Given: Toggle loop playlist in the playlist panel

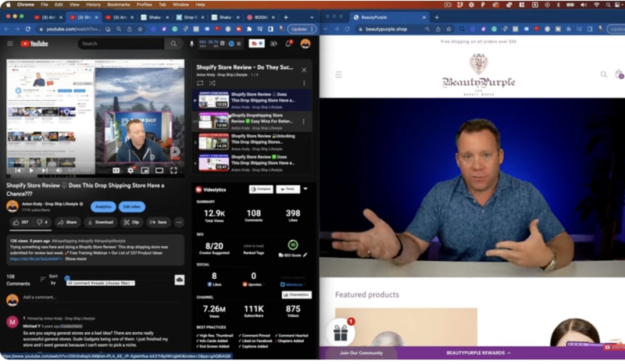Looking at the screenshot, I should pos(200,83).
